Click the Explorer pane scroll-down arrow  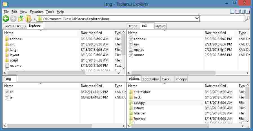click(123, 68)
